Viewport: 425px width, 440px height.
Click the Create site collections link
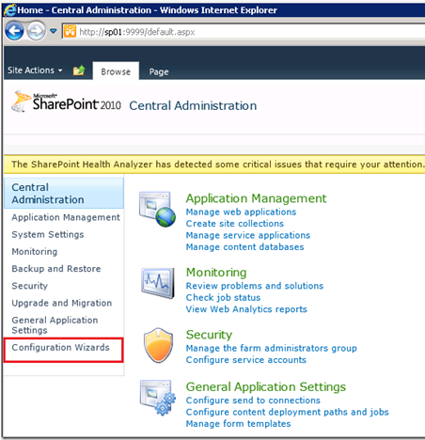pyautogui.click(x=235, y=224)
